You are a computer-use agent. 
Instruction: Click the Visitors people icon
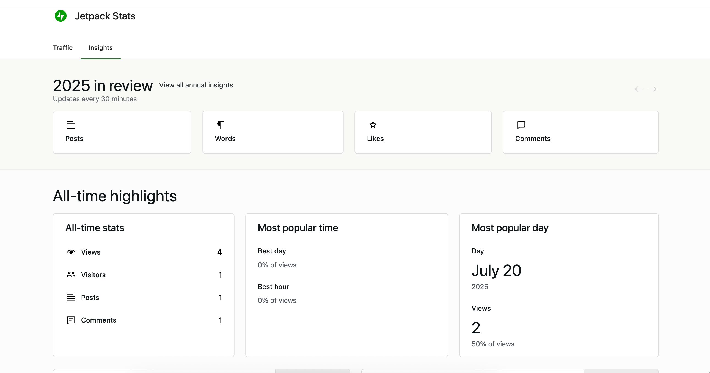[71, 275]
